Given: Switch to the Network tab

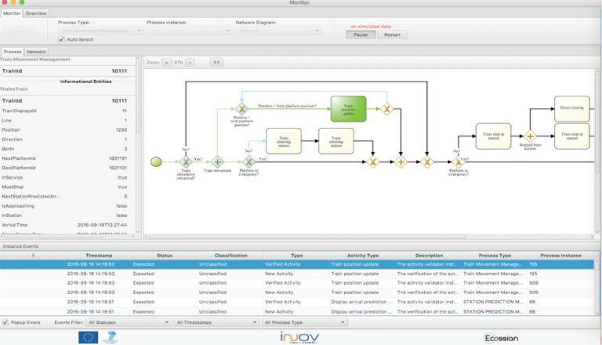Looking at the screenshot, I should 37,51.
